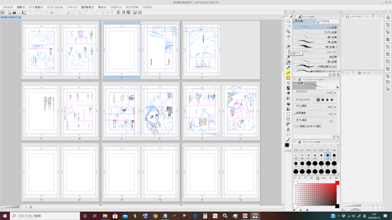This screenshot has width=392, height=220.
Task: Open the 編集(E) menu
Action: point(21,7)
